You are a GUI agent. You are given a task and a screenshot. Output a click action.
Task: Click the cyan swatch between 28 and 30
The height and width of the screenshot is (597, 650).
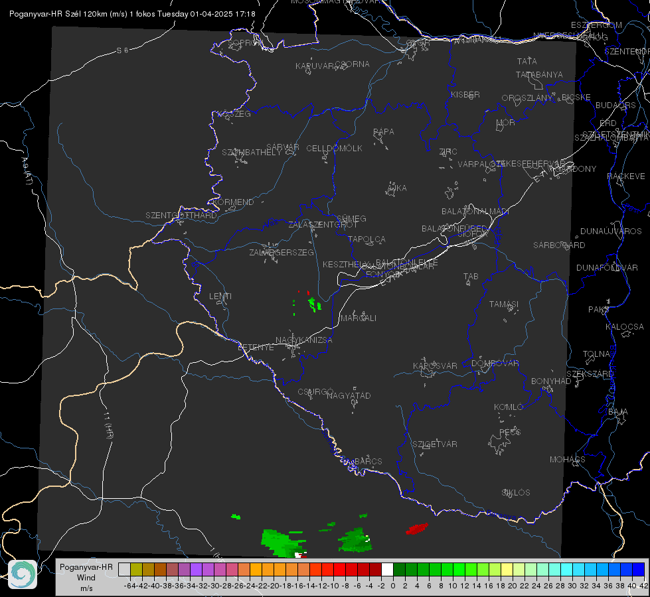click(567, 569)
